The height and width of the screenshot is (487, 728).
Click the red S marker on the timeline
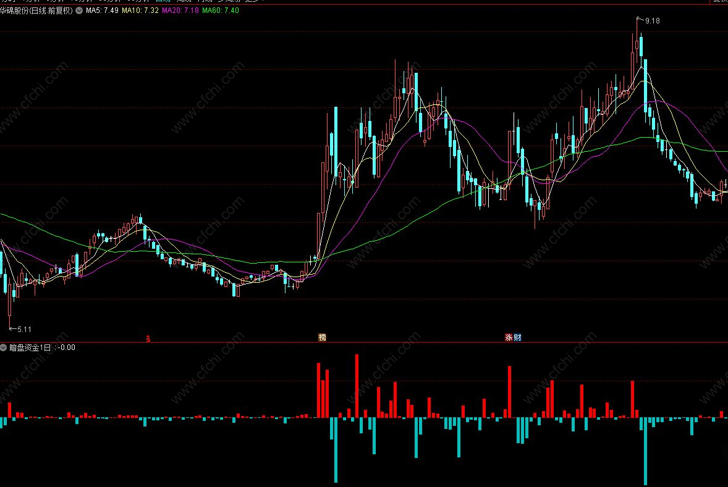pyautogui.click(x=148, y=339)
